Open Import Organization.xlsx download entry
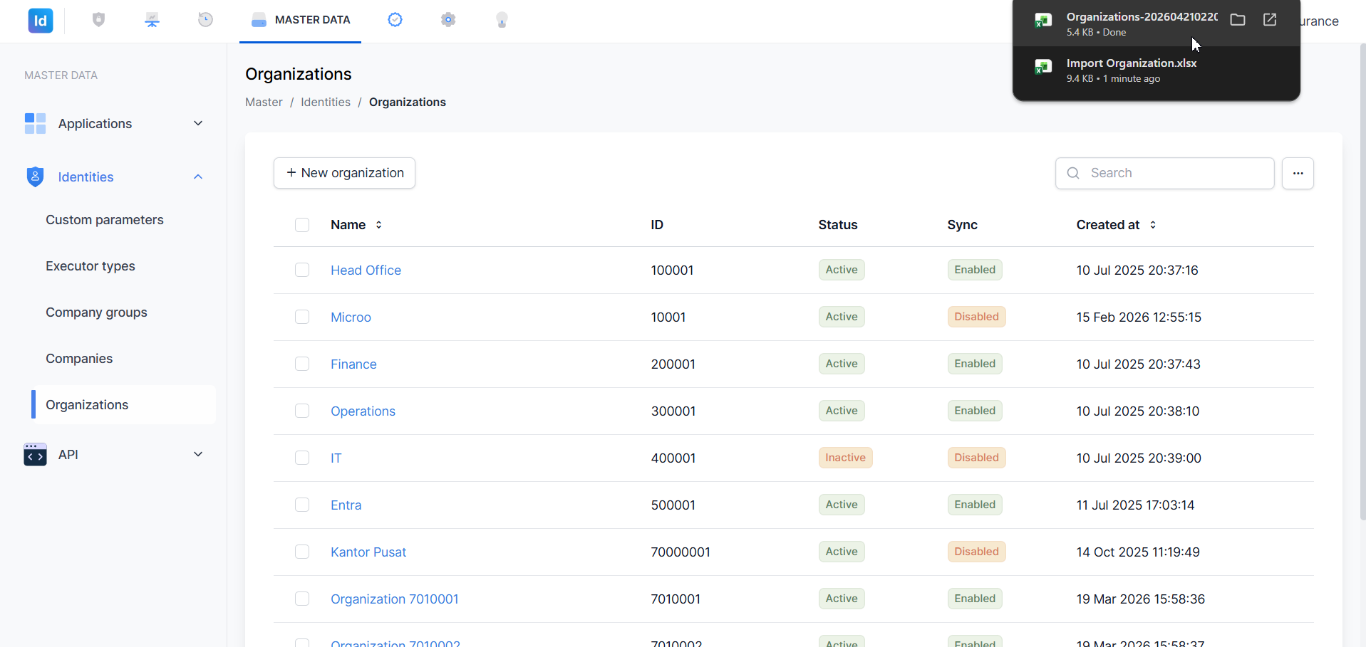 1156,70
